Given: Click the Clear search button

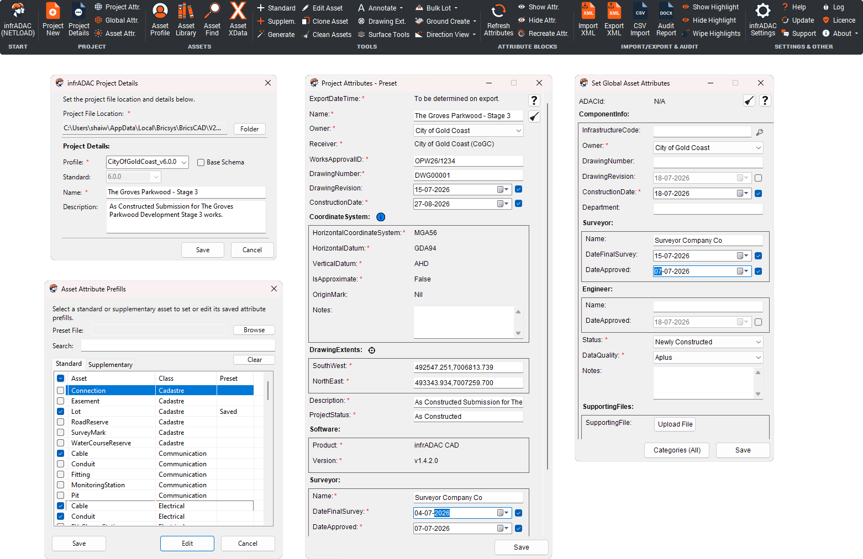Looking at the screenshot, I should (254, 360).
